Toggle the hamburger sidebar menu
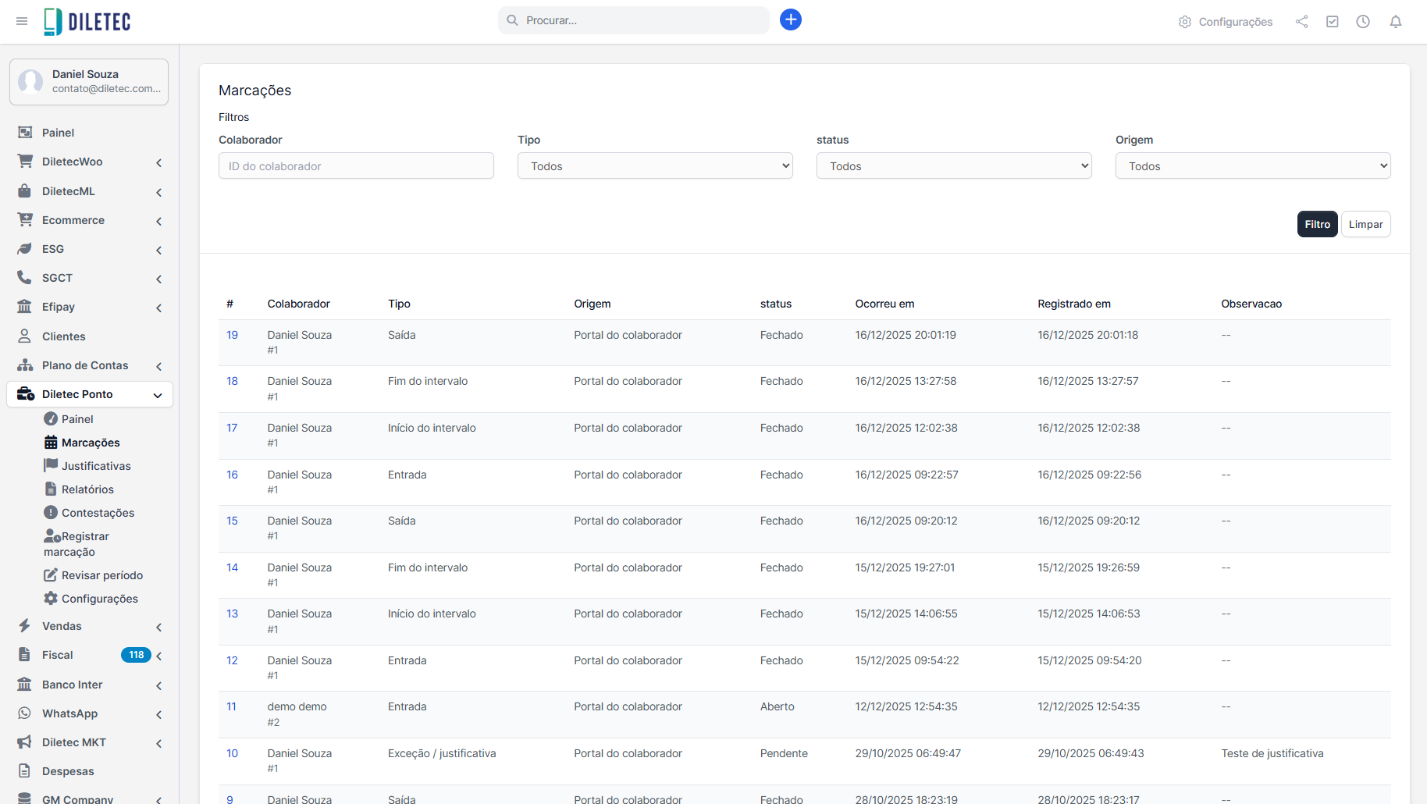Screen dimensions: 1427x804 22,21
